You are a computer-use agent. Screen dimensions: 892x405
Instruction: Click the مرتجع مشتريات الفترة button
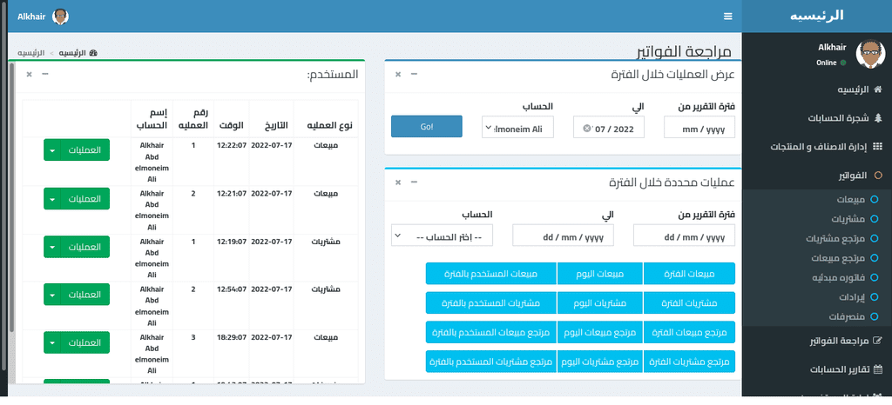[689, 362]
